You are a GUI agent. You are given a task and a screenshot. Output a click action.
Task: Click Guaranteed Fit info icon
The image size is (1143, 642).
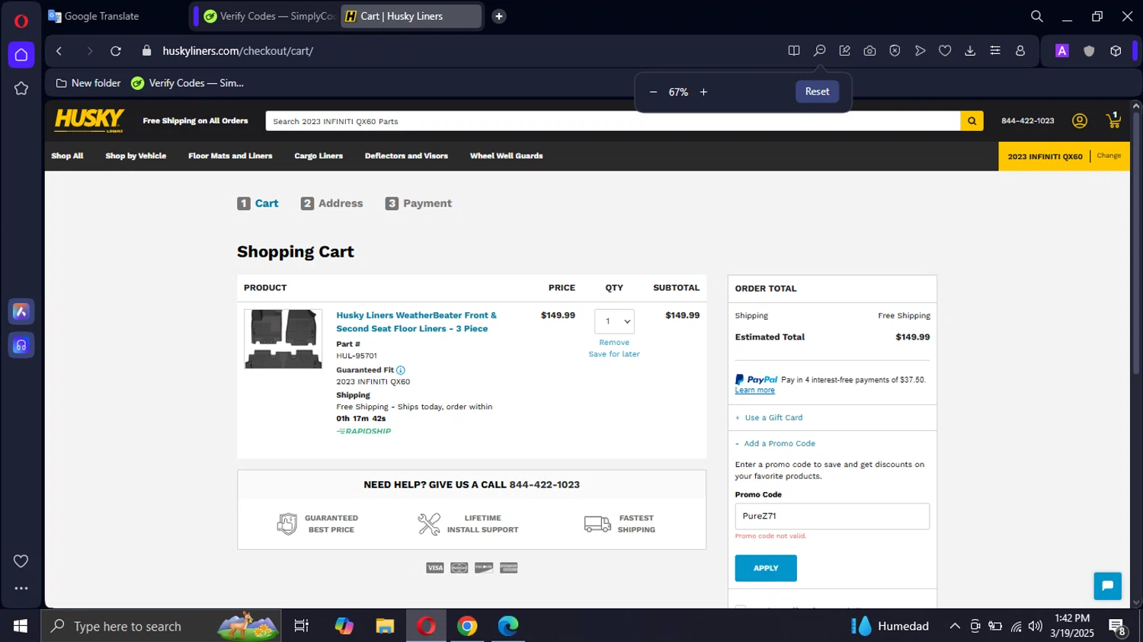click(x=401, y=370)
